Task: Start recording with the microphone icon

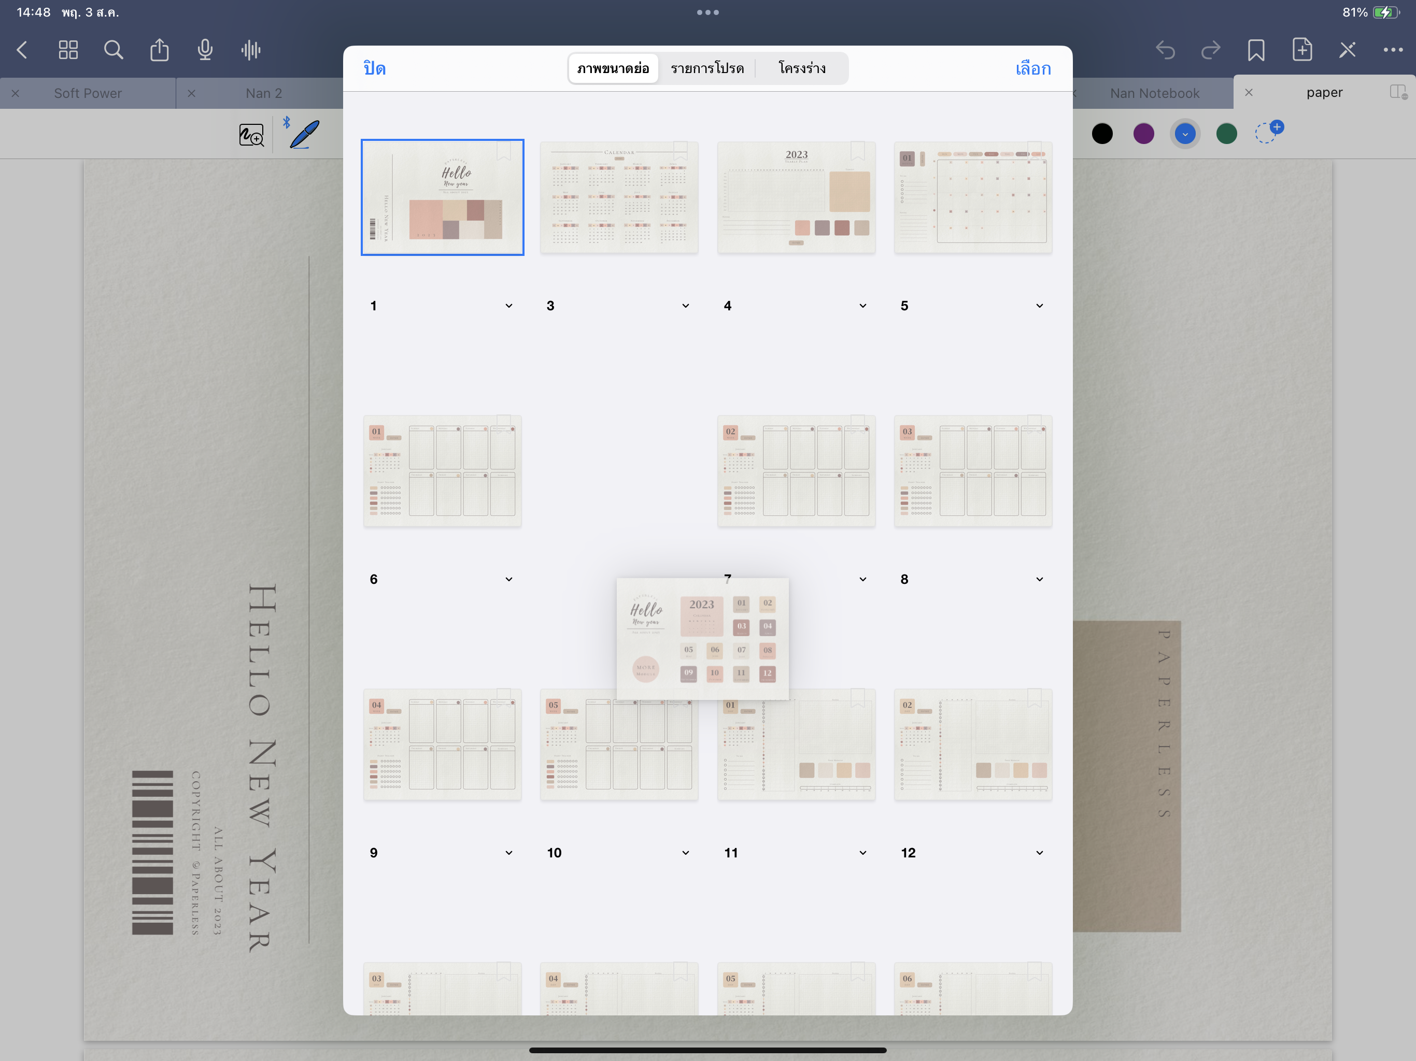Action: (x=205, y=50)
